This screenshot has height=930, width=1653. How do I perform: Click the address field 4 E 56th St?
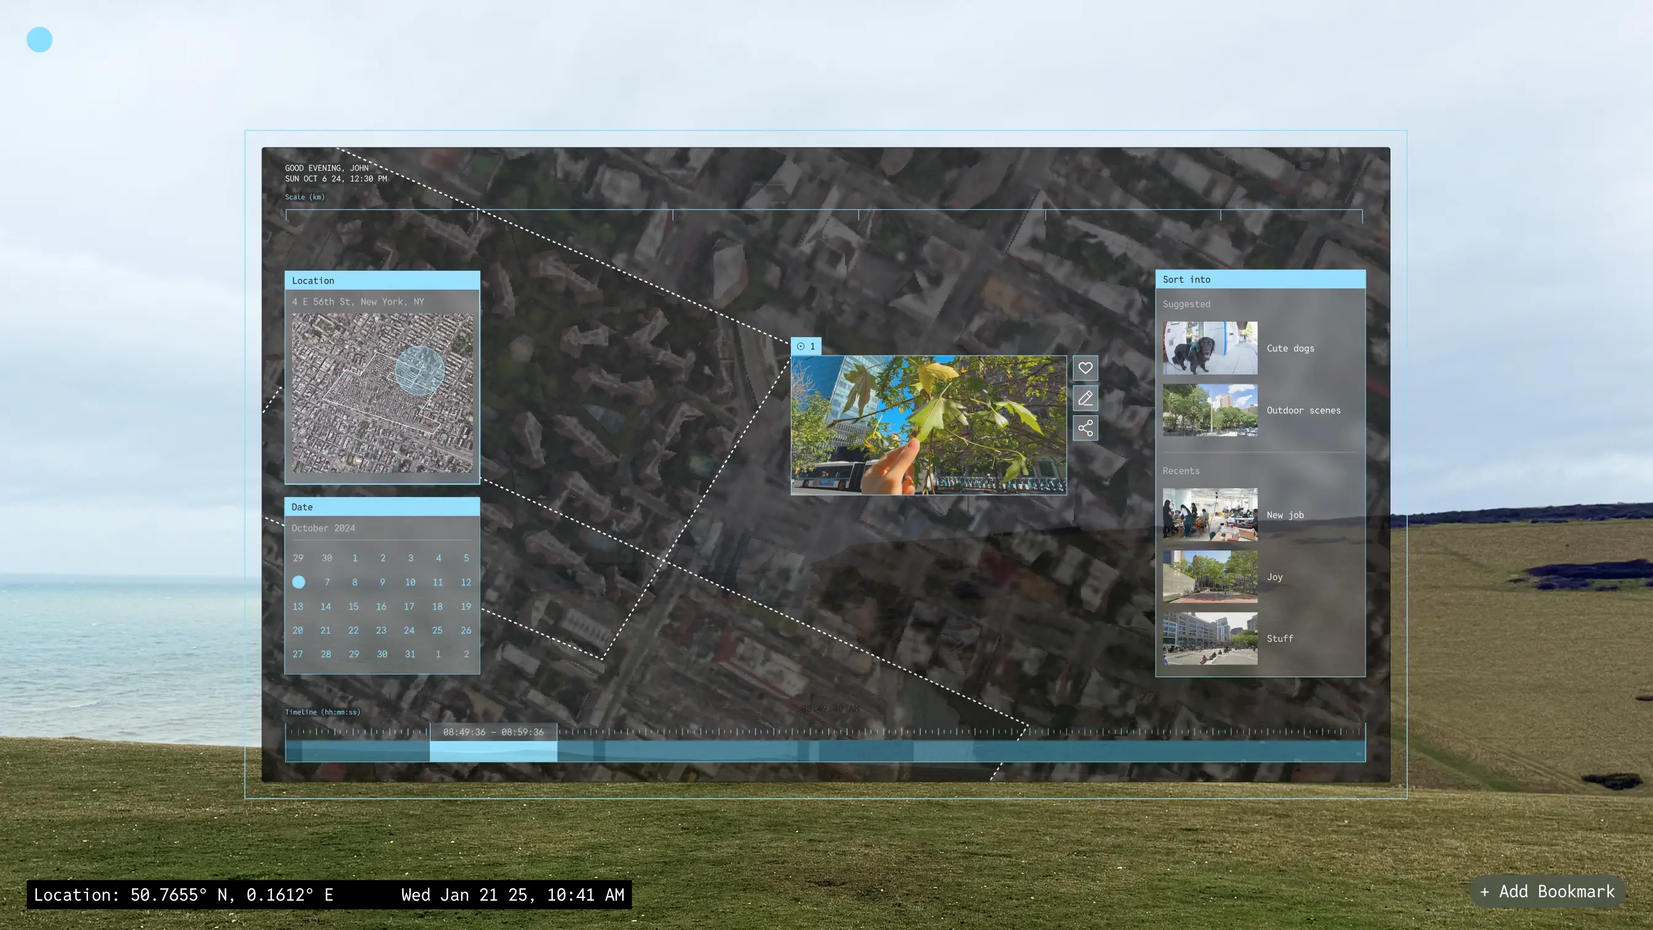tap(358, 301)
